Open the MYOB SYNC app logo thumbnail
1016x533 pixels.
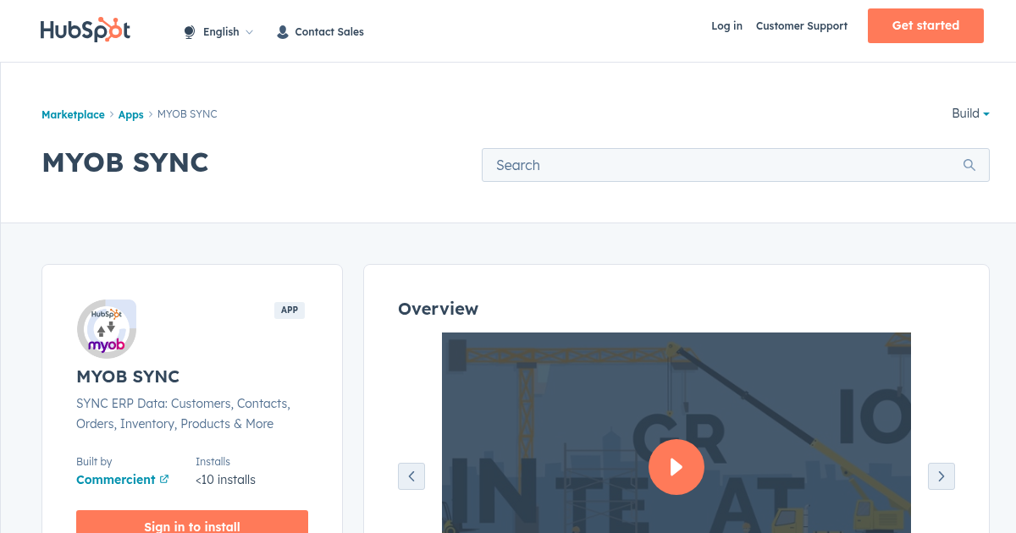pyautogui.click(x=107, y=328)
